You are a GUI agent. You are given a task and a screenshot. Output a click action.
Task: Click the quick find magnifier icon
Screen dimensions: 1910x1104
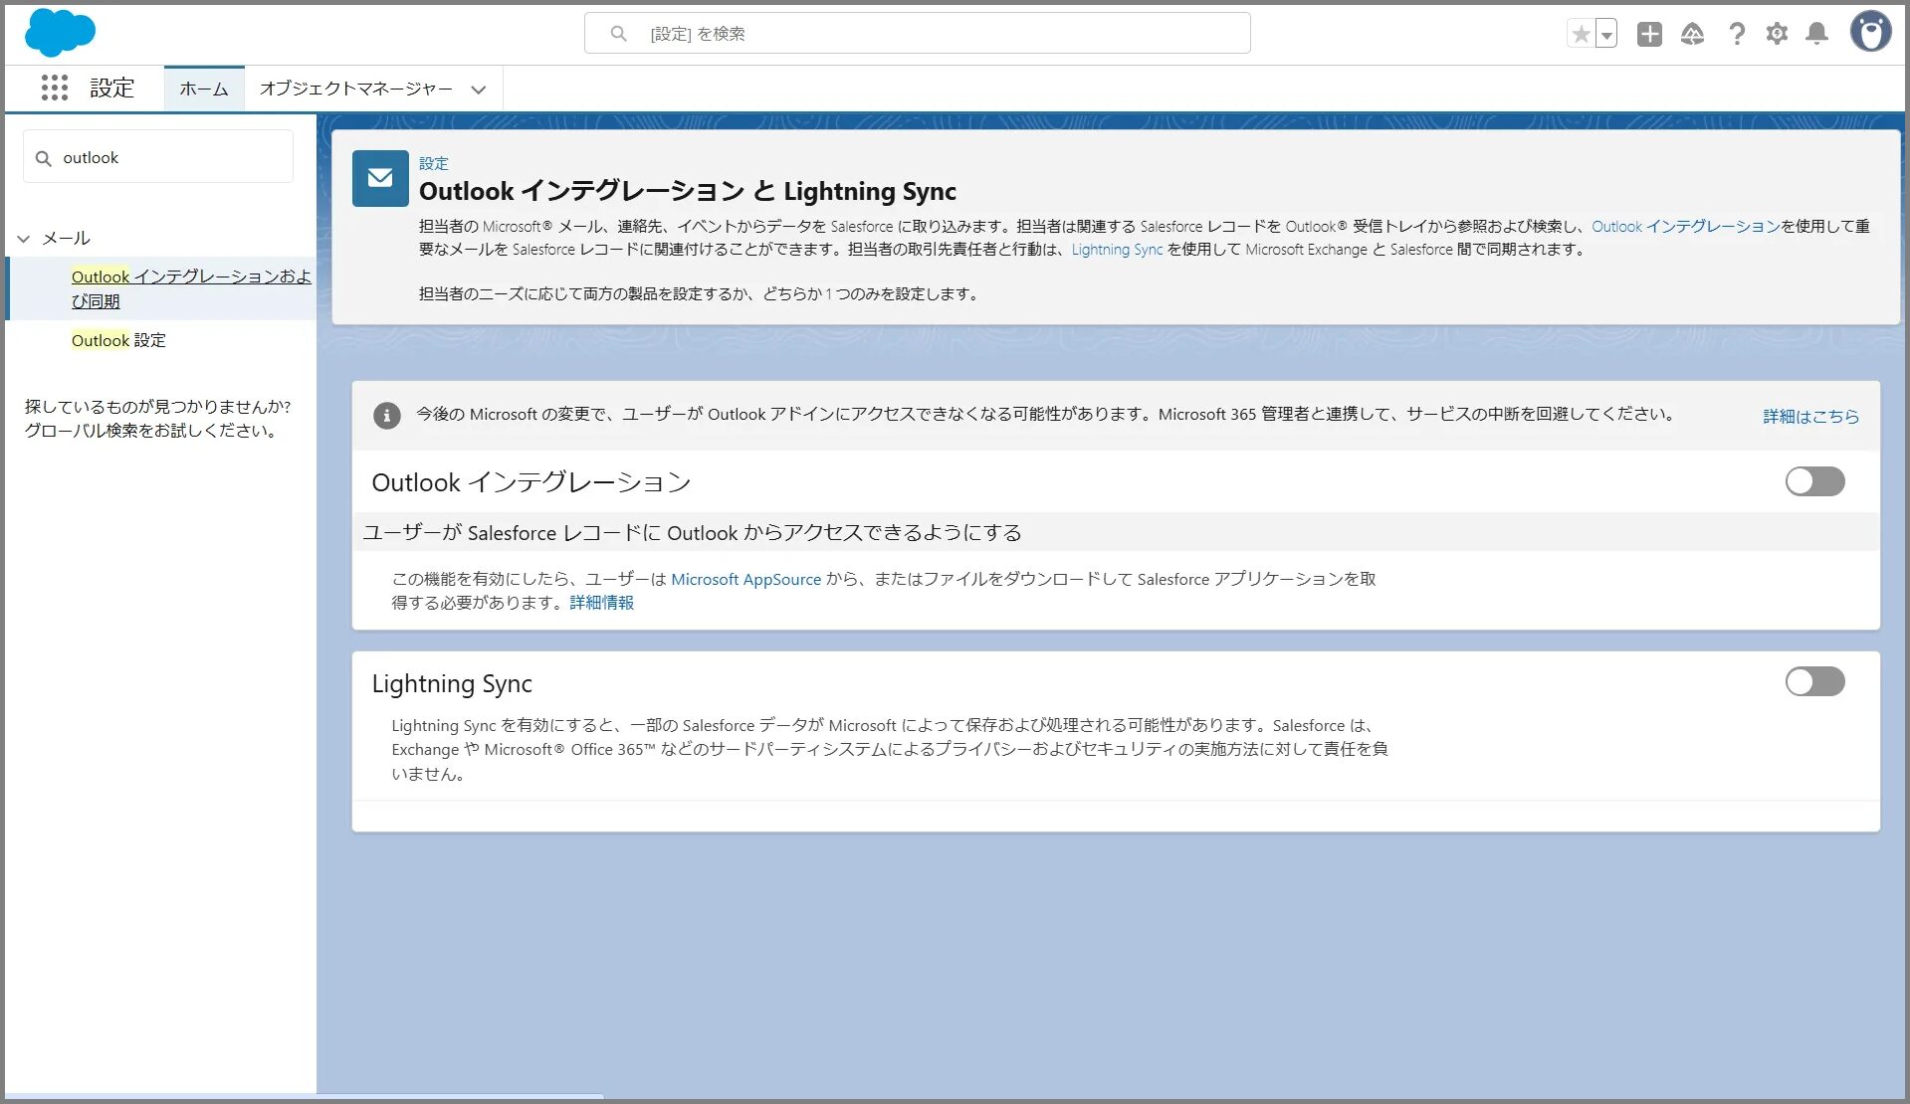click(43, 158)
